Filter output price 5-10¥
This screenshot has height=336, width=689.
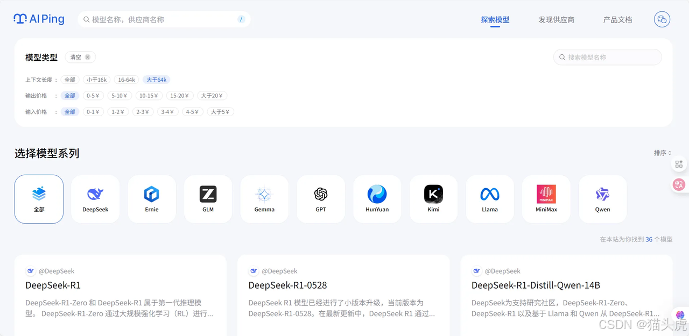pyautogui.click(x=119, y=96)
